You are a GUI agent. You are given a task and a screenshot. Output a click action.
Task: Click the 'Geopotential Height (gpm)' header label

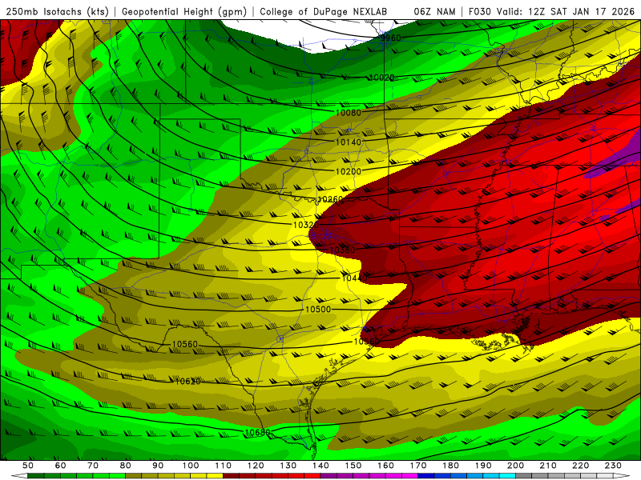(184, 12)
